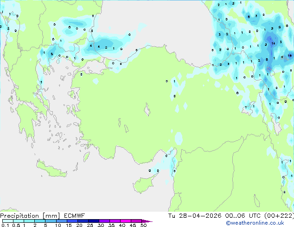Click the island of Crete on the map
The height and width of the screenshot is (227, 294).
[51, 169]
